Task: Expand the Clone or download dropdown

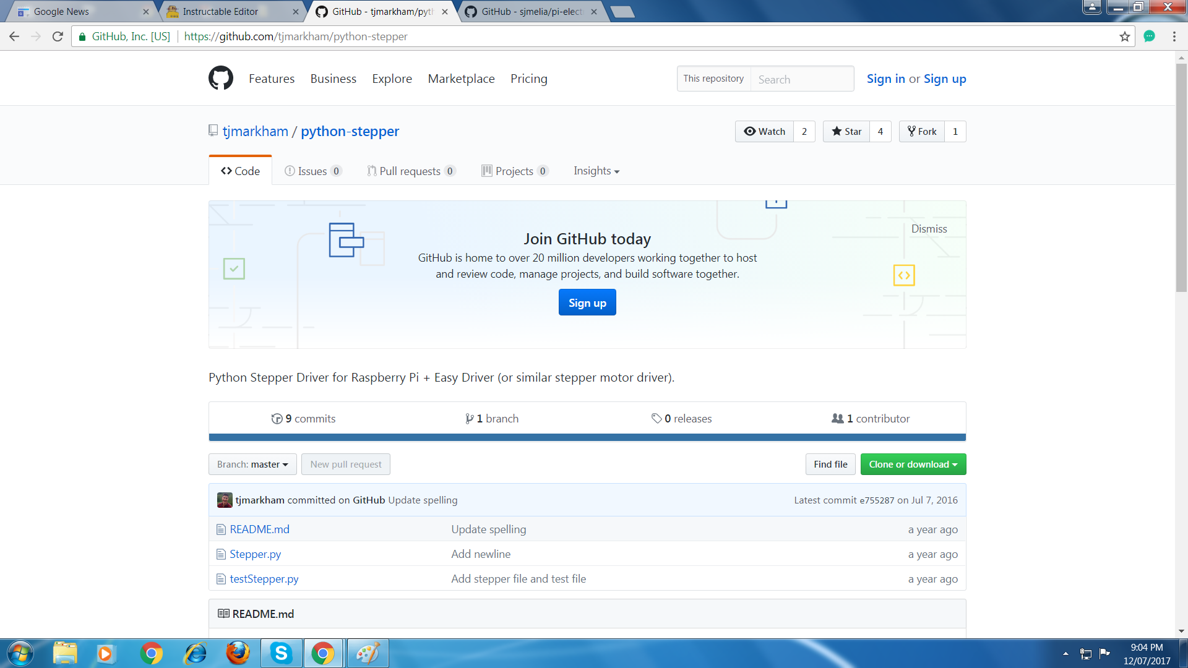Action: tap(913, 465)
